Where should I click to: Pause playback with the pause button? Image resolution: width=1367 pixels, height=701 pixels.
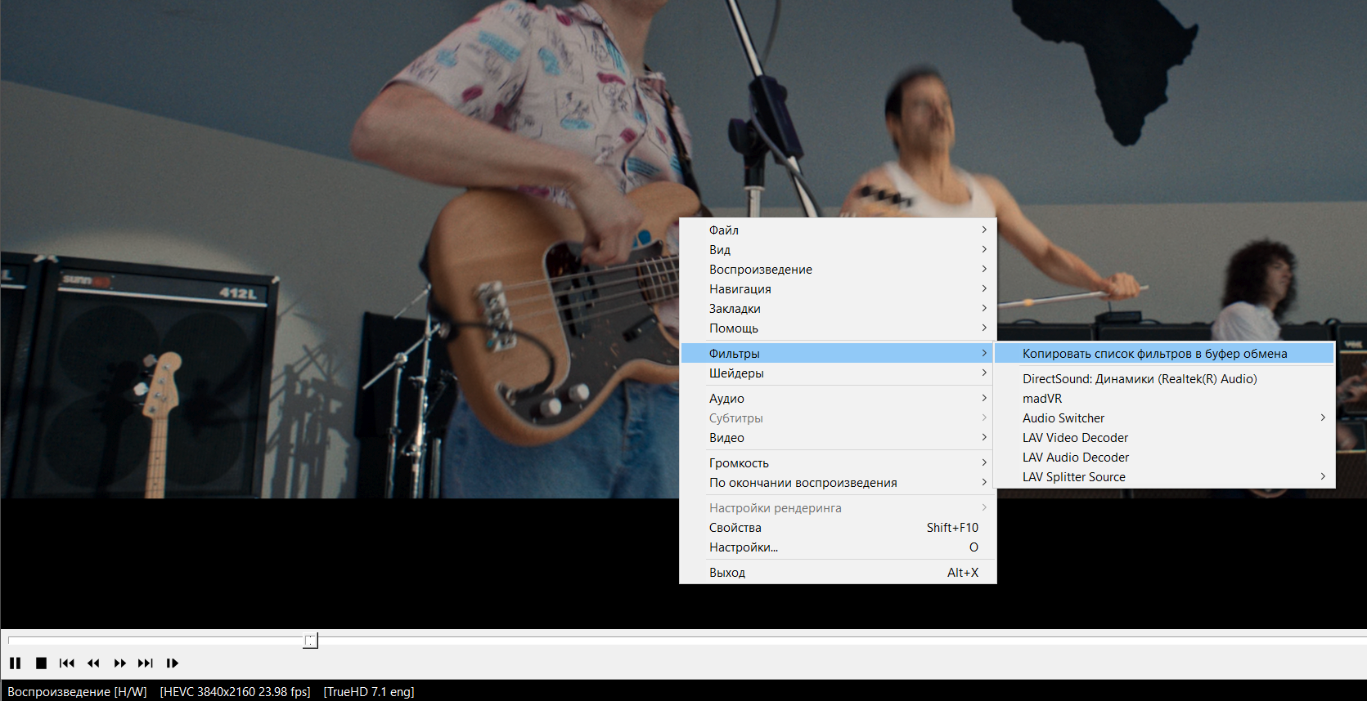(15, 663)
